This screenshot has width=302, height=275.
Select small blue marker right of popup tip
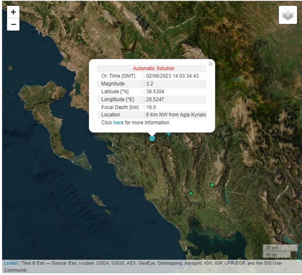point(169,134)
